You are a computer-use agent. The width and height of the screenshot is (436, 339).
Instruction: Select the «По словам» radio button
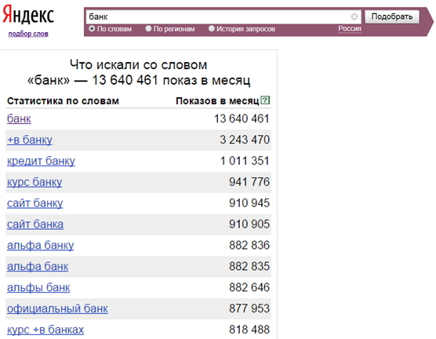pos(92,28)
